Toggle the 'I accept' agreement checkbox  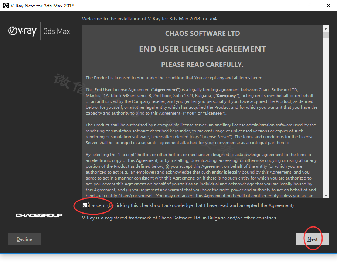point(85,205)
